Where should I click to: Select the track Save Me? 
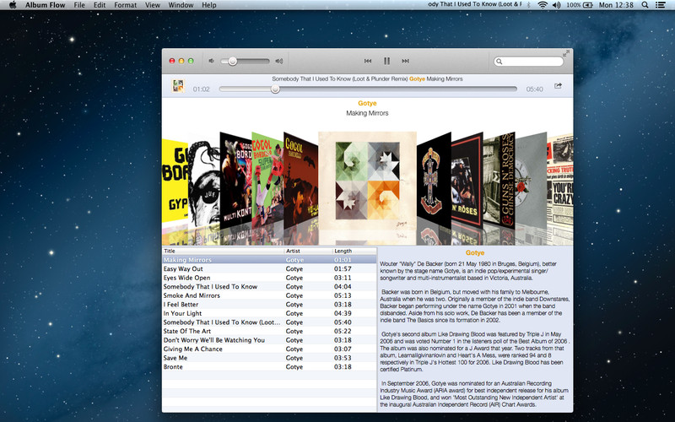coord(269,358)
